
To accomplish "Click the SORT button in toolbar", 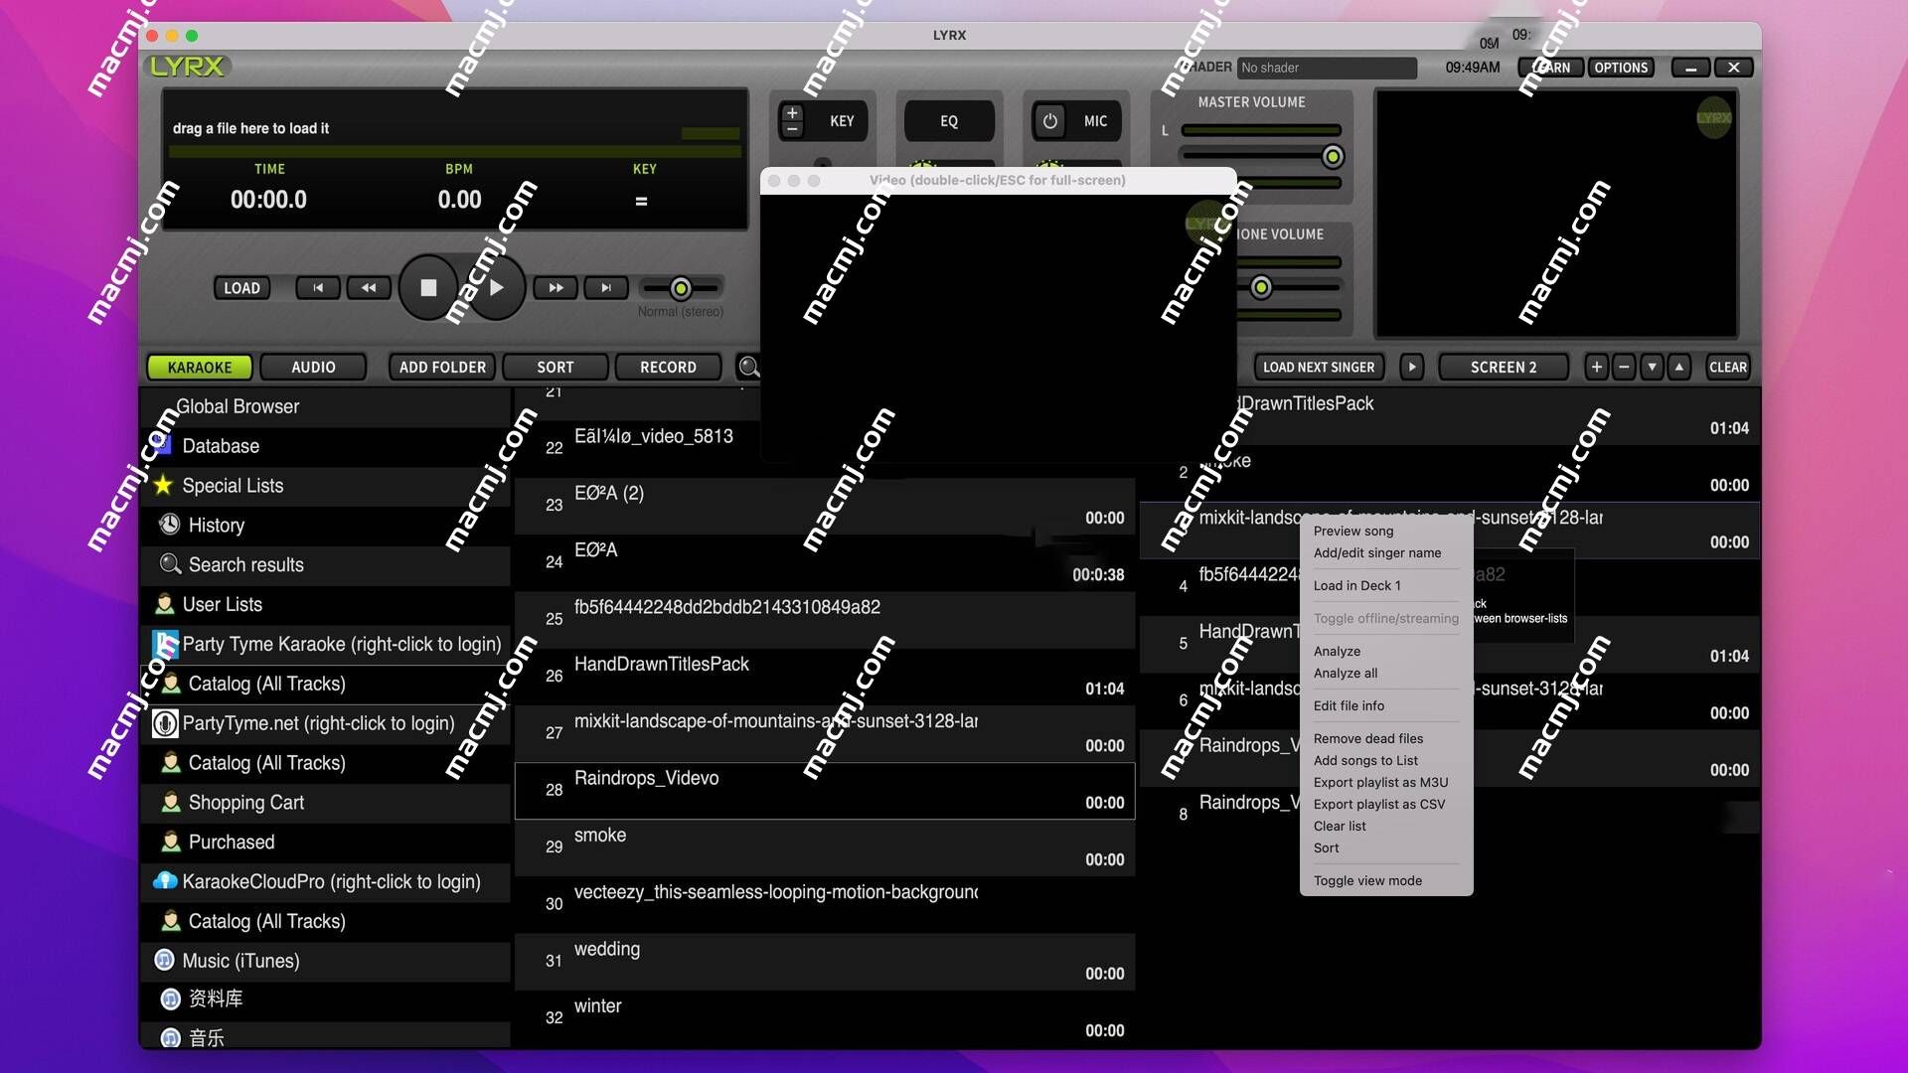I will click(555, 366).
